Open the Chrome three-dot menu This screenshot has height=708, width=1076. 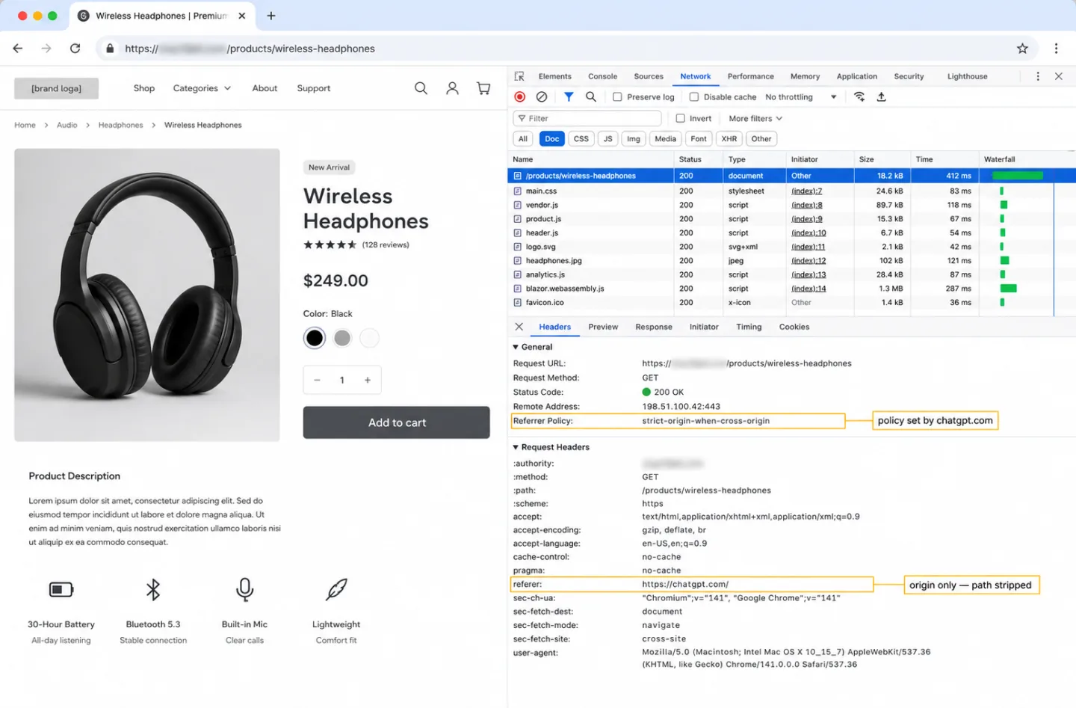1056,49
